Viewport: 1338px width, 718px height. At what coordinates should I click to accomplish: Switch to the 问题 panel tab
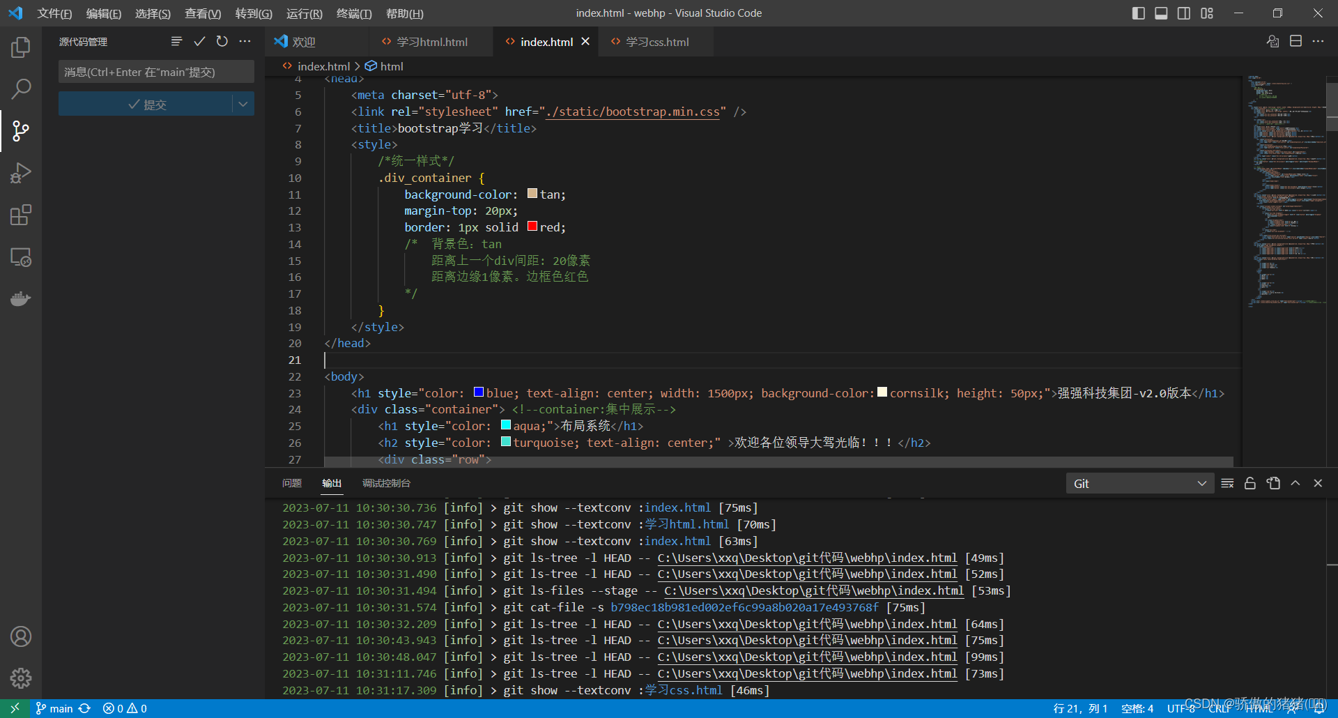pos(292,483)
